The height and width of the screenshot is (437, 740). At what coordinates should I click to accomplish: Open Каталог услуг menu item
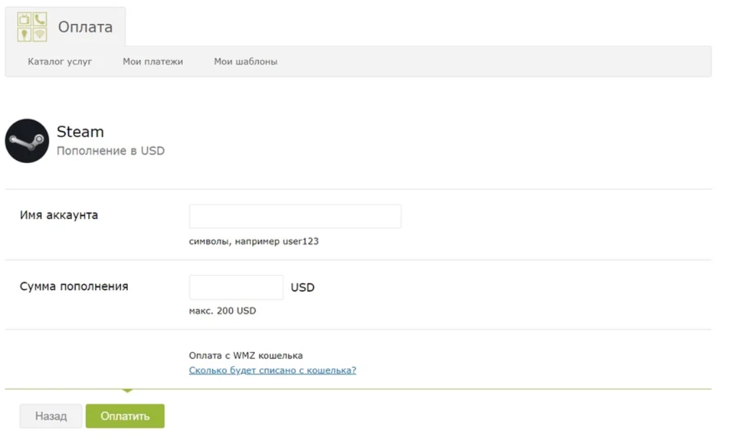coord(59,61)
